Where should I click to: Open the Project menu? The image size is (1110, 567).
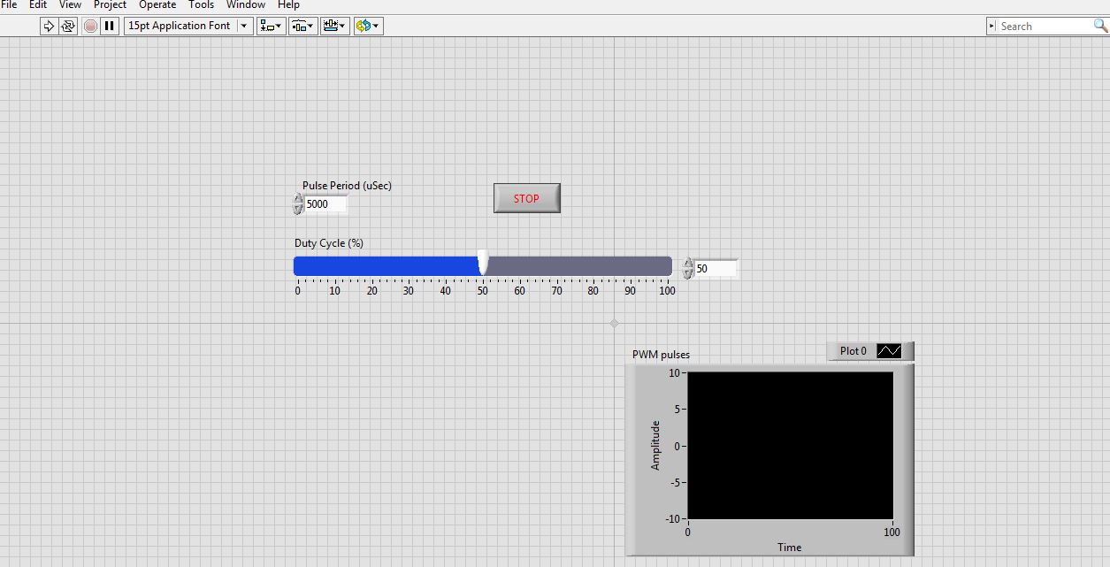[111, 5]
